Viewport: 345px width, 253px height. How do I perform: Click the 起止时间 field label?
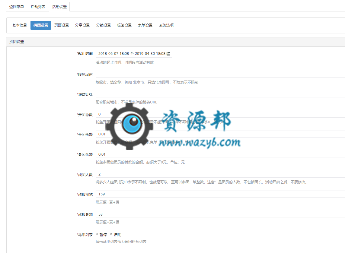(85, 54)
